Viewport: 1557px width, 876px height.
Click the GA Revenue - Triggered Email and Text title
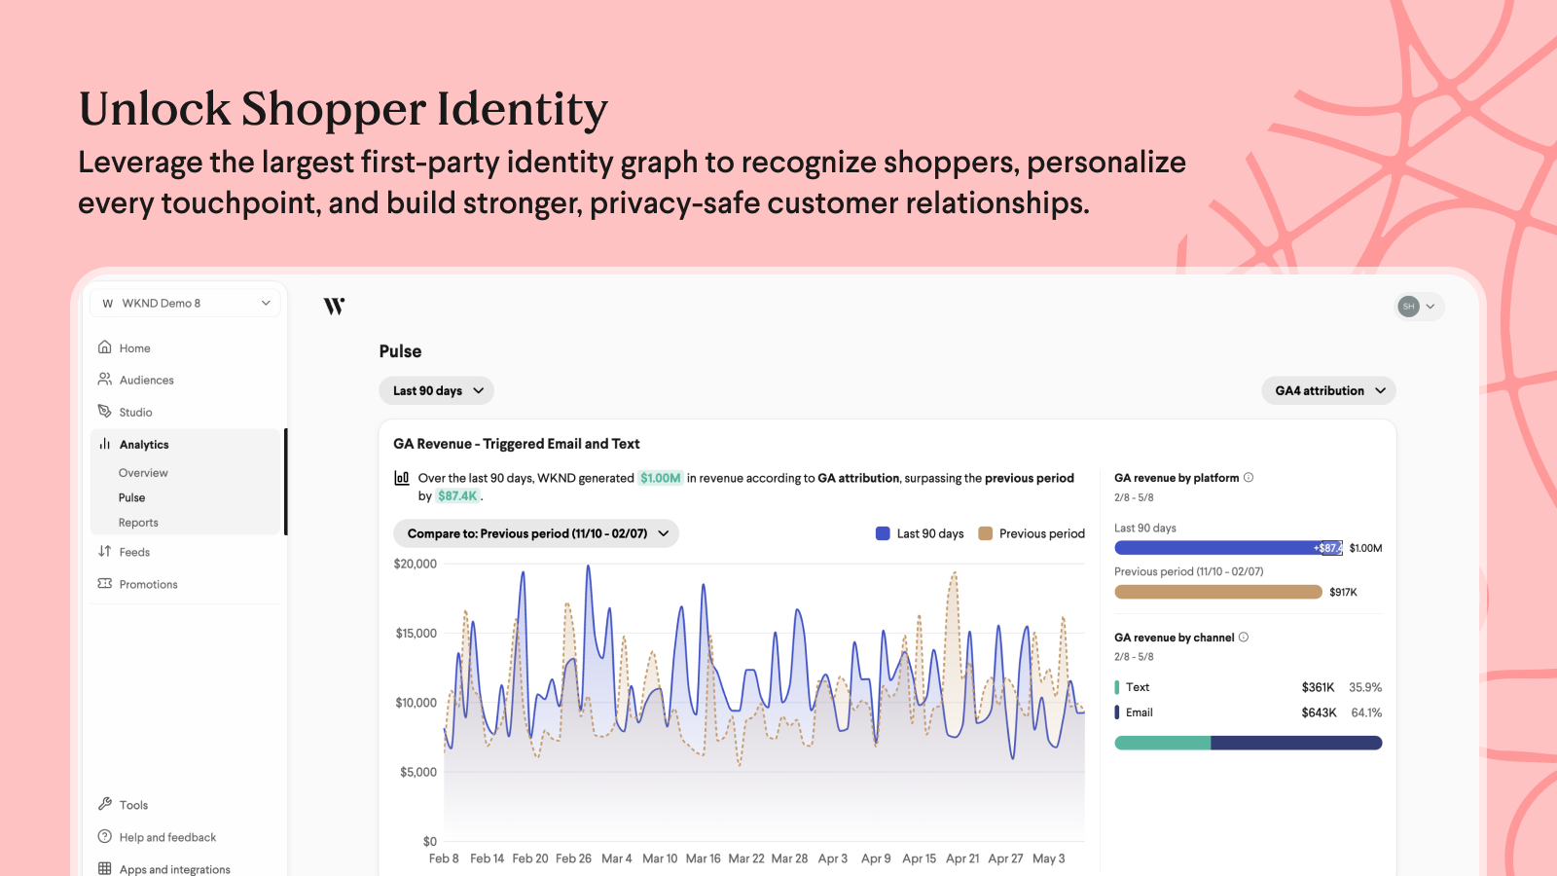517,444
